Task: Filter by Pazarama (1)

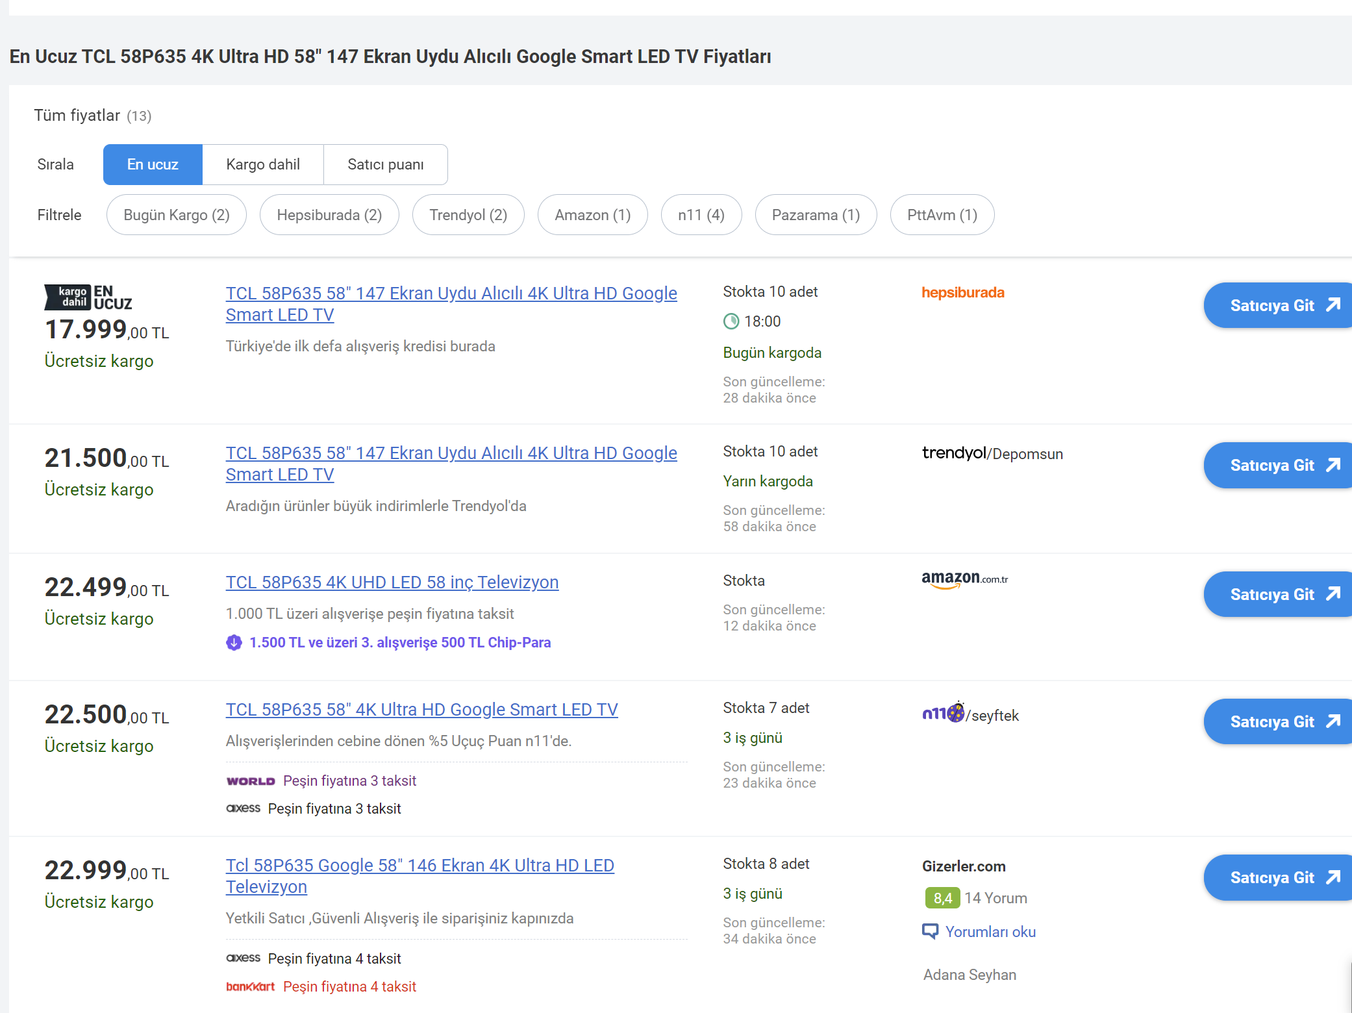Action: (x=816, y=215)
